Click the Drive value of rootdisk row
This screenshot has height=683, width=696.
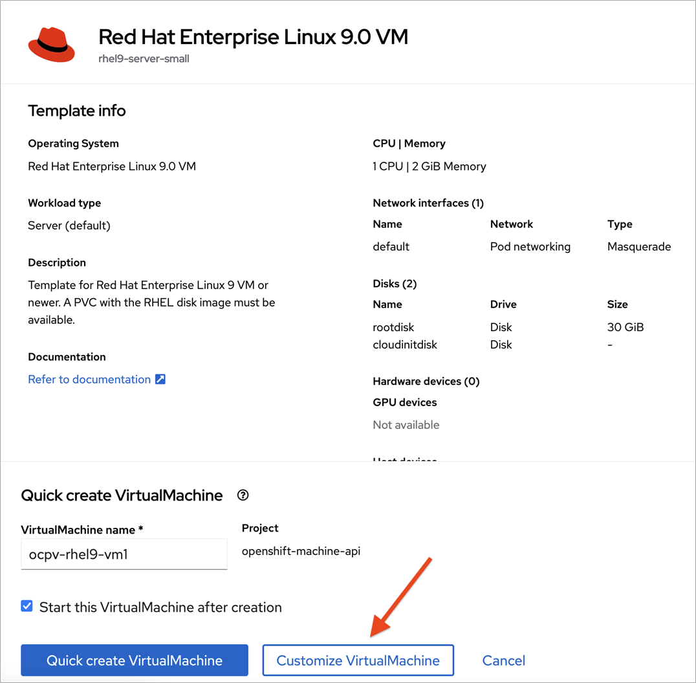[x=501, y=327]
